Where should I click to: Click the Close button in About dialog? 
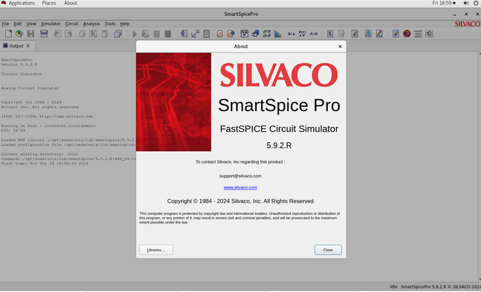pyautogui.click(x=328, y=250)
